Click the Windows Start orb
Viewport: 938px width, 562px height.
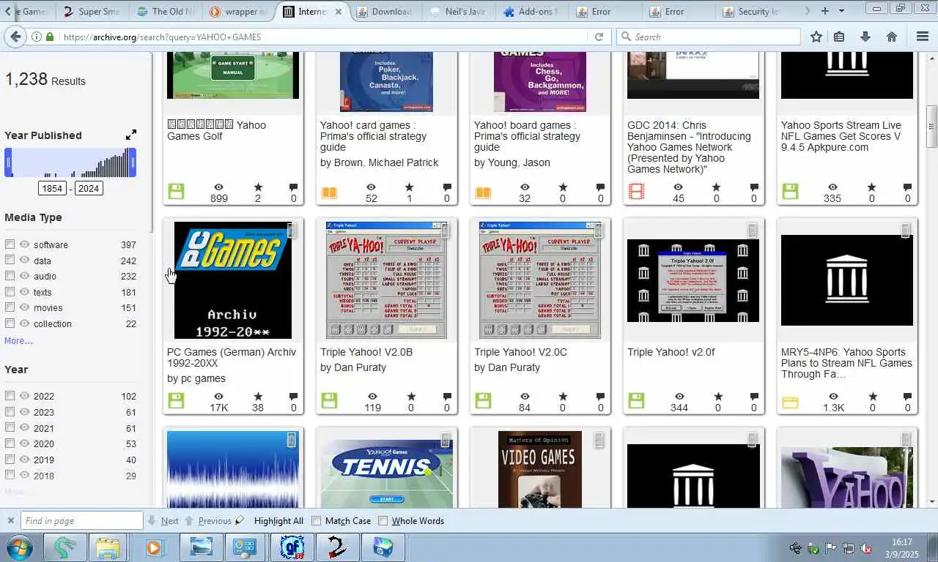point(20,547)
